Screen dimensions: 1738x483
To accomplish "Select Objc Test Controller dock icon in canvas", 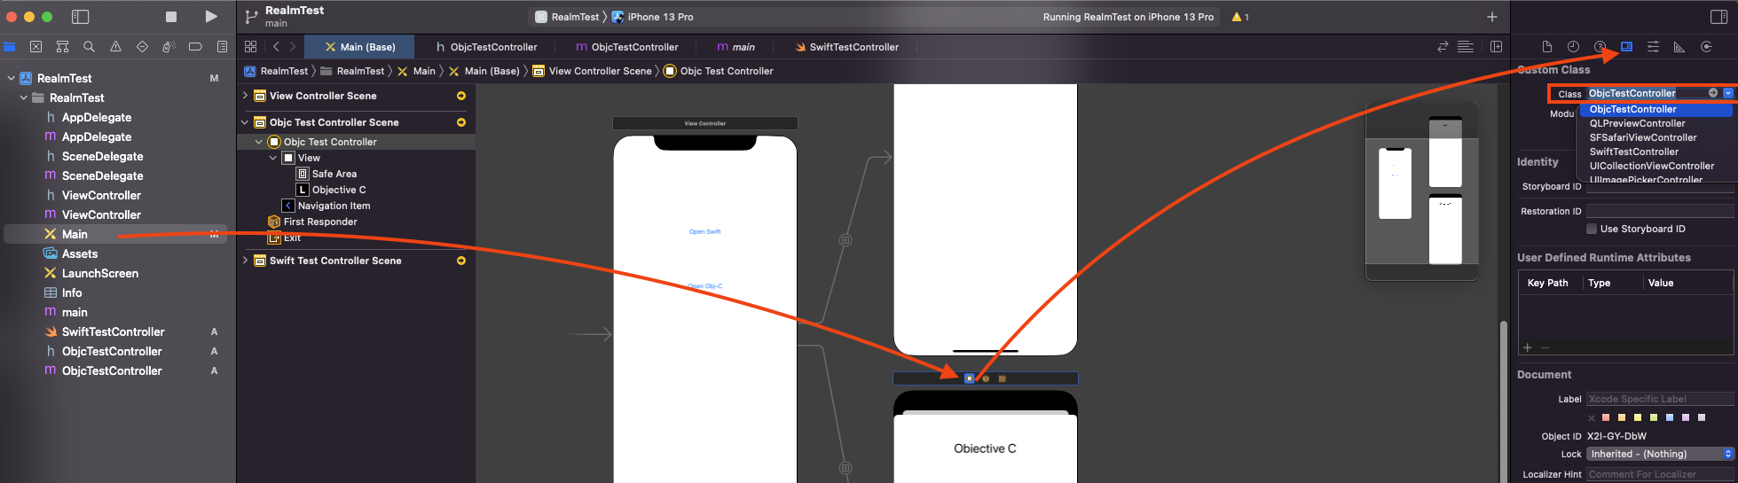I will 970,378.
